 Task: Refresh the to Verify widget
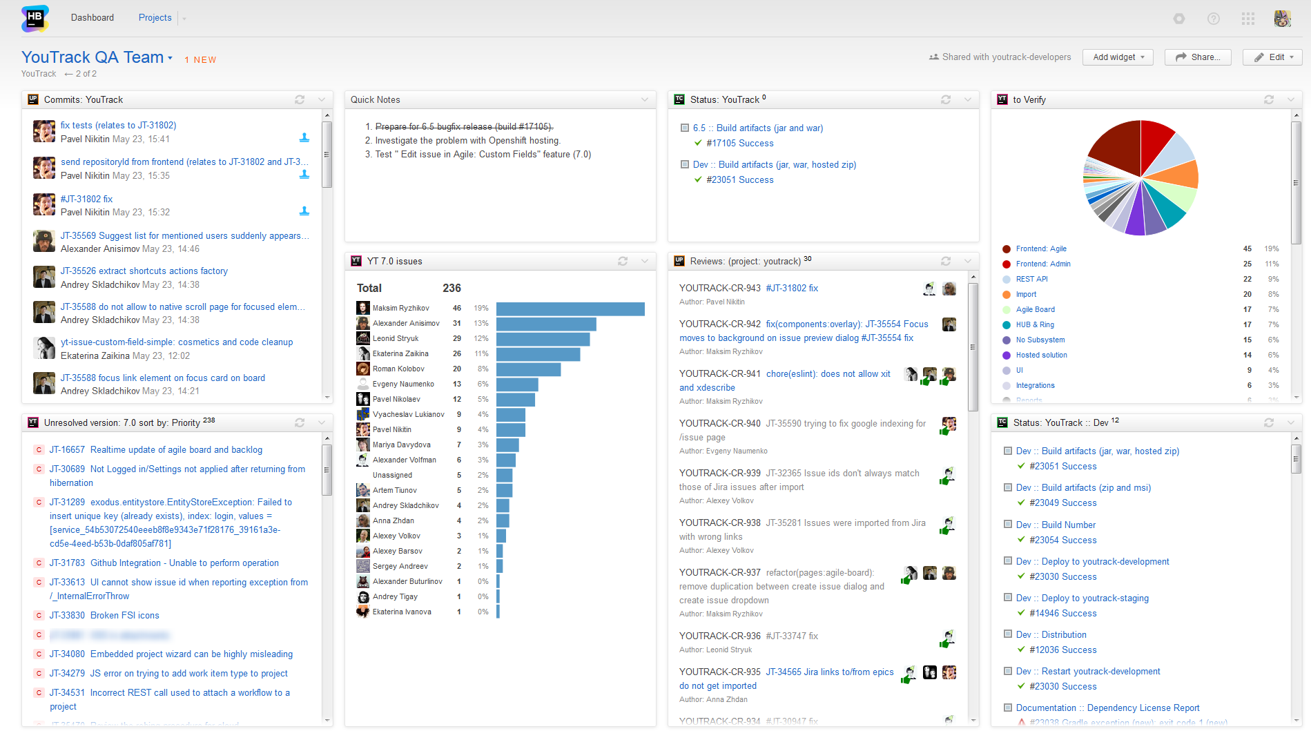(x=1269, y=99)
